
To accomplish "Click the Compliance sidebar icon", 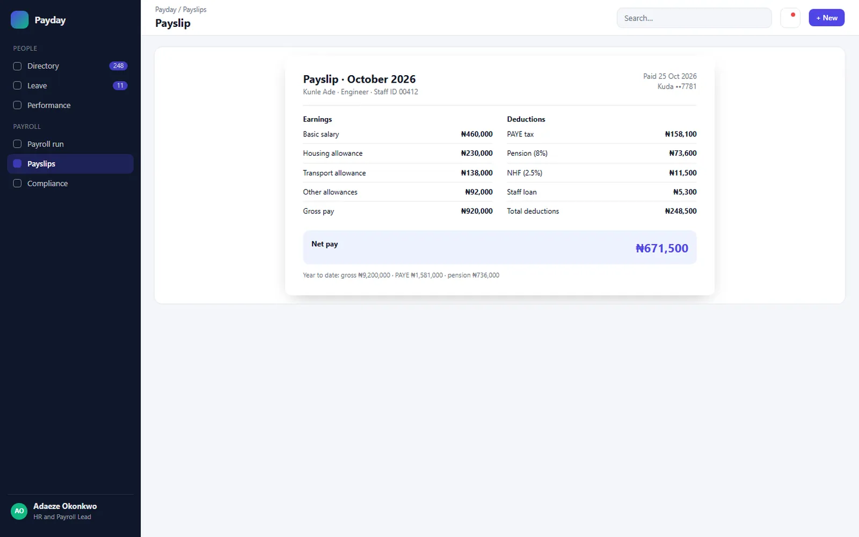I will coord(17,183).
